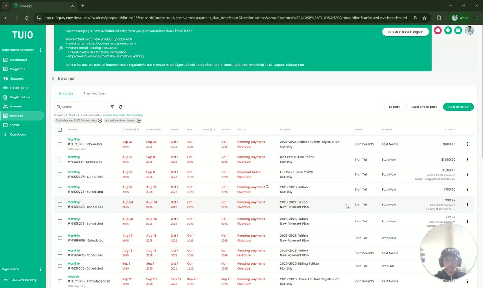This screenshot has width=483, height=288.
Task: Sort by the Created (ET) column header
Action: pyautogui.click(x=131, y=130)
